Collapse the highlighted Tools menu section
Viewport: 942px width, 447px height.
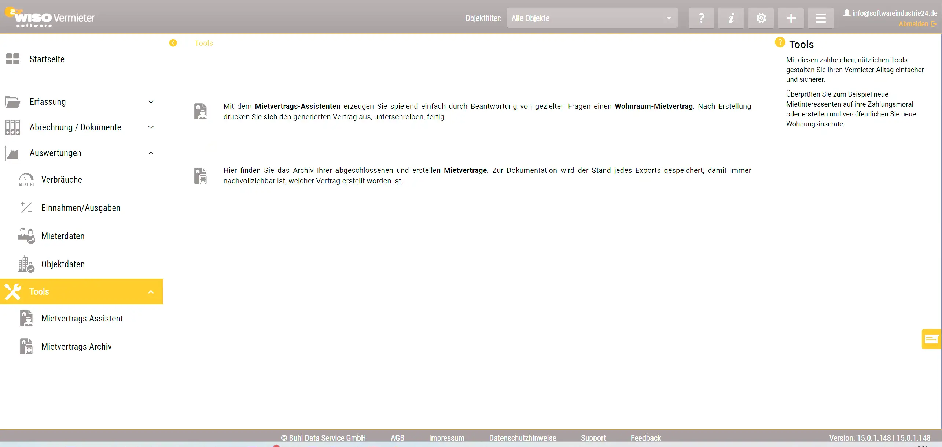151,292
